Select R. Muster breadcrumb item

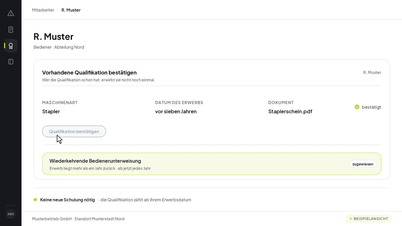click(x=71, y=10)
